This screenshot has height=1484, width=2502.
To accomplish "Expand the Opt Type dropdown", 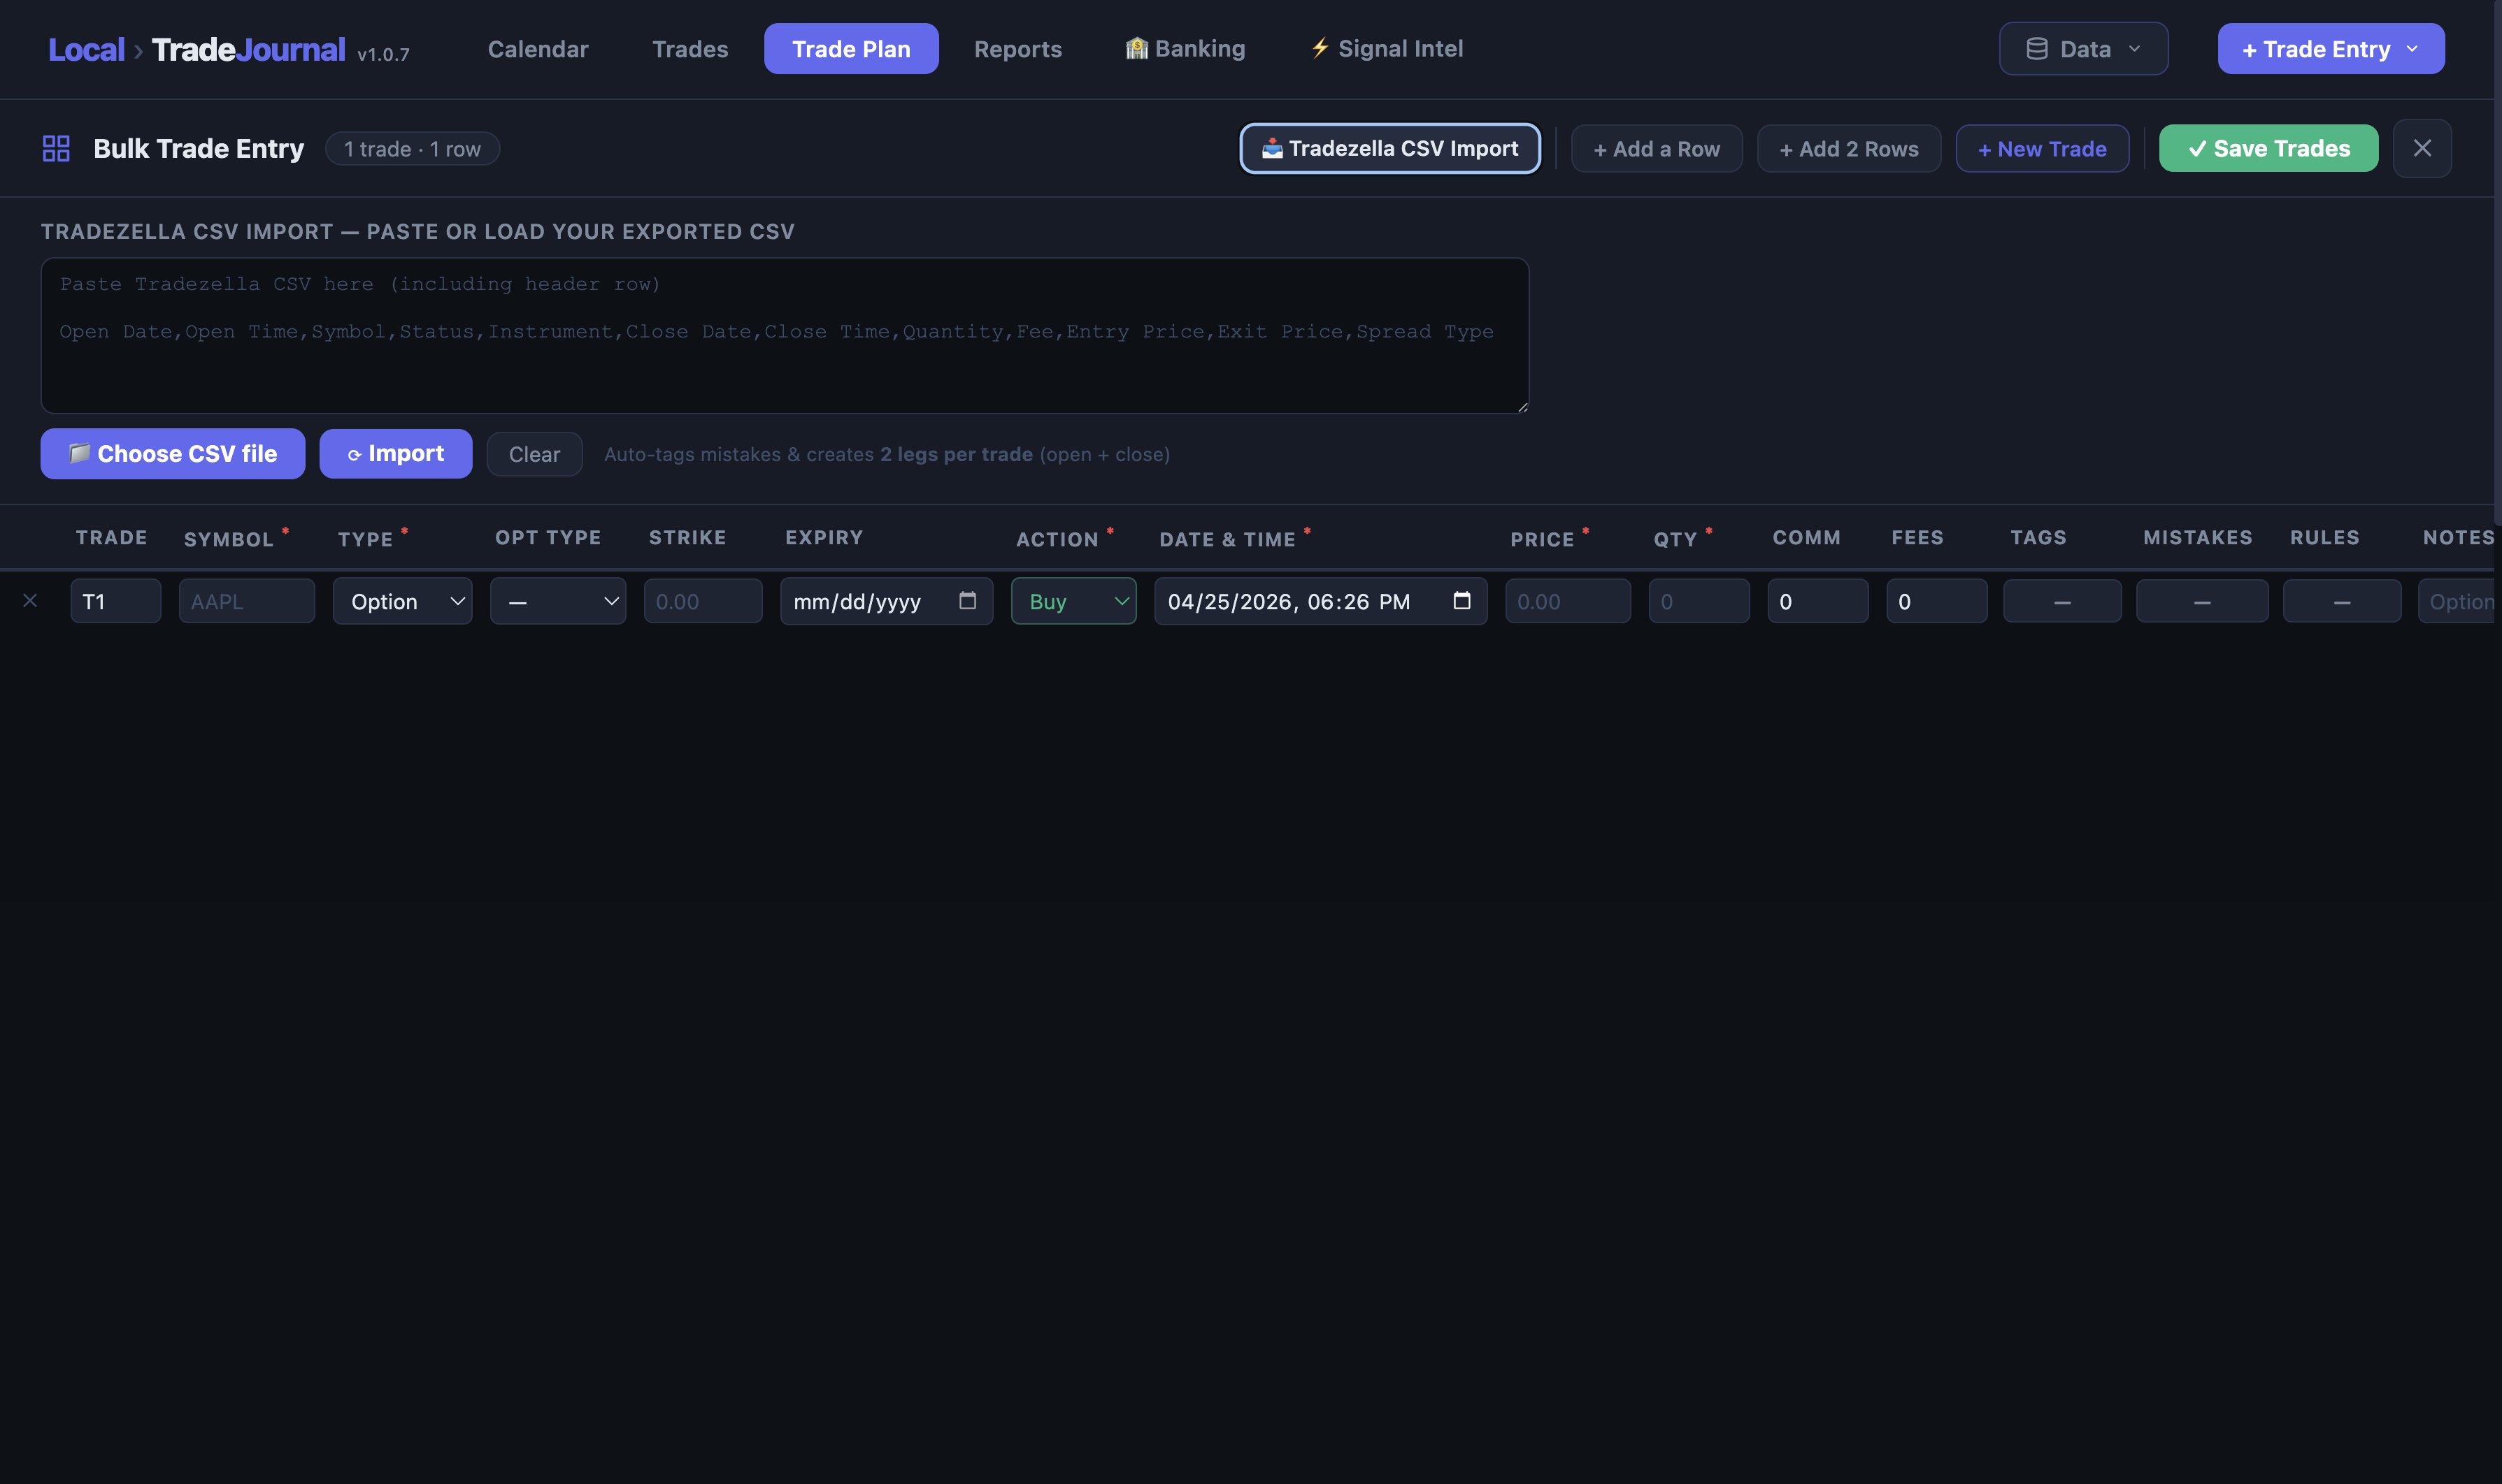I will tap(557, 601).
